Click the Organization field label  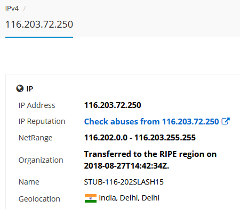tap(41, 160)
